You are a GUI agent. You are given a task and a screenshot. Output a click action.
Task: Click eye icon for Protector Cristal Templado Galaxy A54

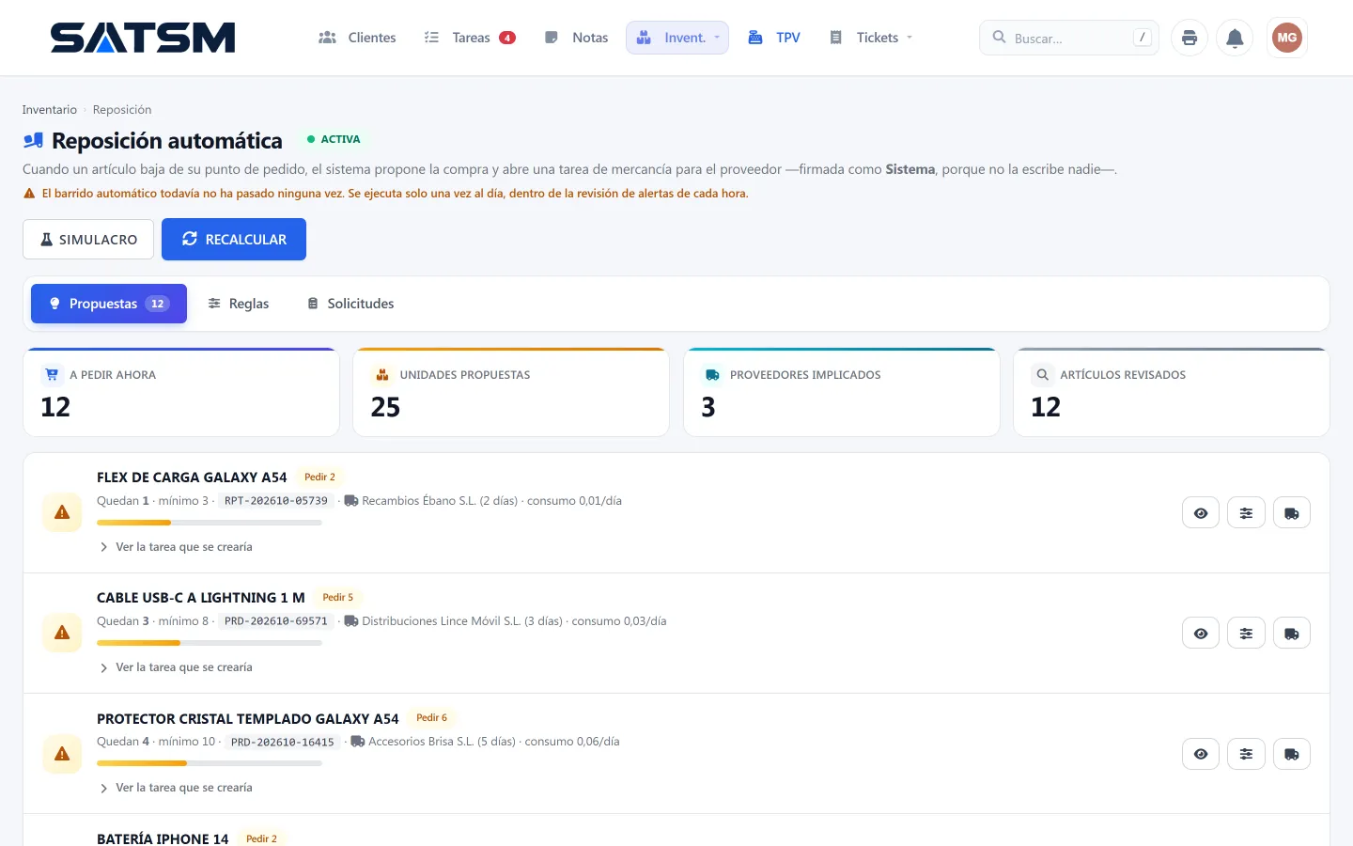1201,754
